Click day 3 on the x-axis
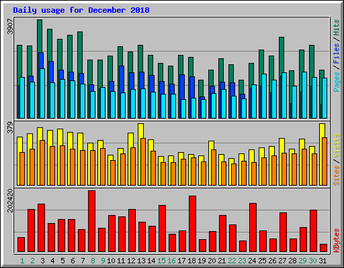Viewport: 344px width, 268px height. (x=42, y=261)
